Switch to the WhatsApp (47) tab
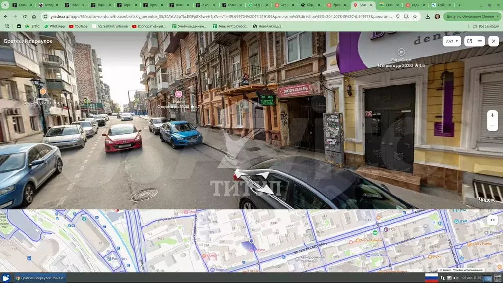Viewport: 503px width, 283px height. tap(257, 5)
